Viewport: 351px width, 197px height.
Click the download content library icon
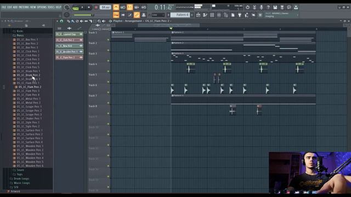(x=296, y=7)
